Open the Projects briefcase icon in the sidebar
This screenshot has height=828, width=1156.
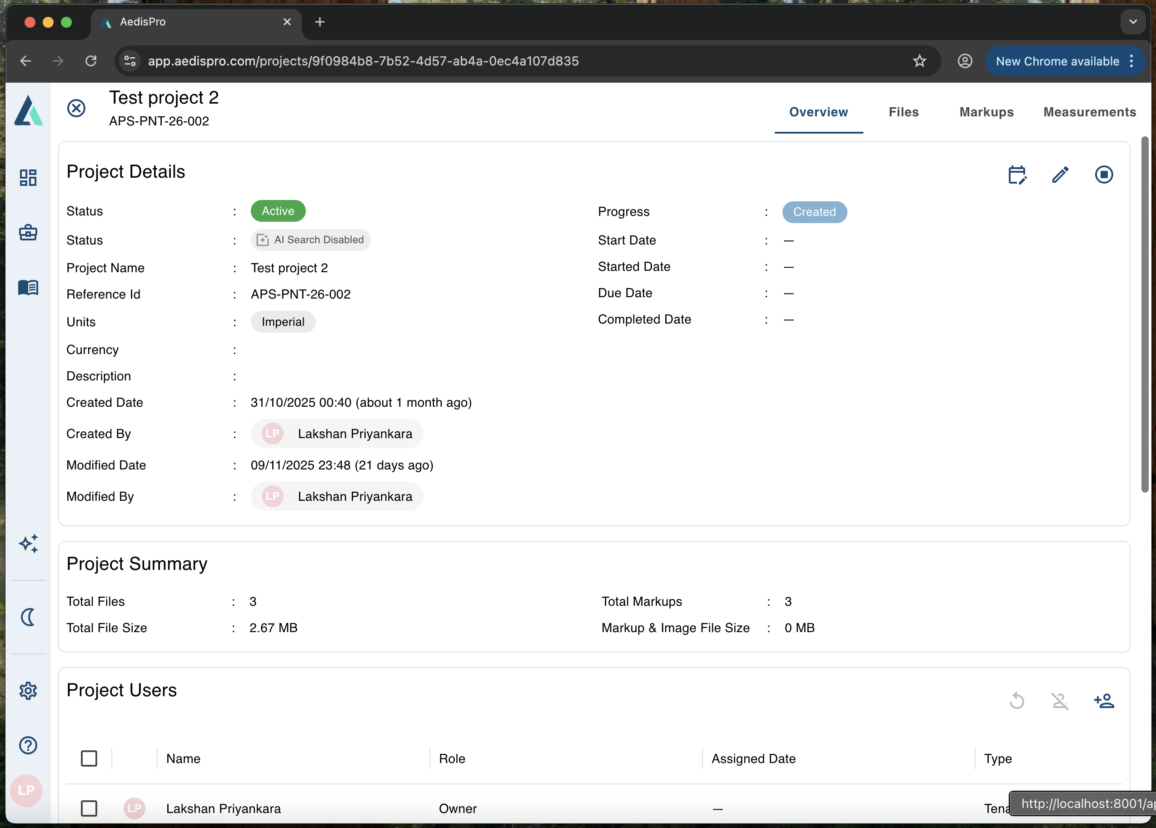(28, 233)
